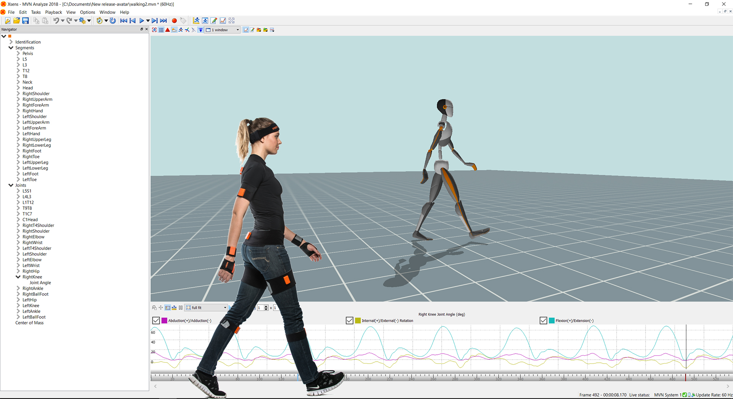This screenshot has width=733, height=399.
Task: Click the blue circular refresh icon
Action: (x=113, y=21)
